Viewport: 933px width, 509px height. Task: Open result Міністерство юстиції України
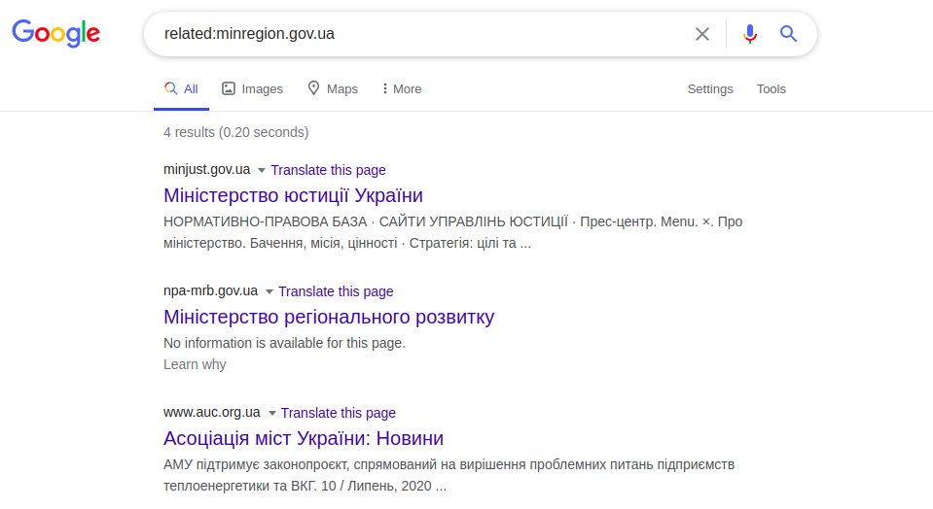(x=294, y=195)
